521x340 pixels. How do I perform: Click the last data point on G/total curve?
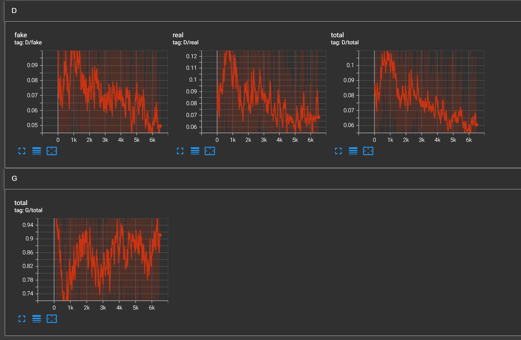(x=160, y=235)
